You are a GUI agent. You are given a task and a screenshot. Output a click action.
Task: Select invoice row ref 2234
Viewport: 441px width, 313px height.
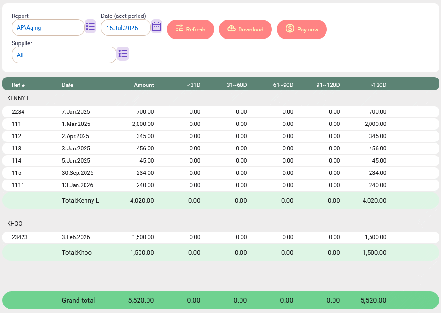click(221, 112)
